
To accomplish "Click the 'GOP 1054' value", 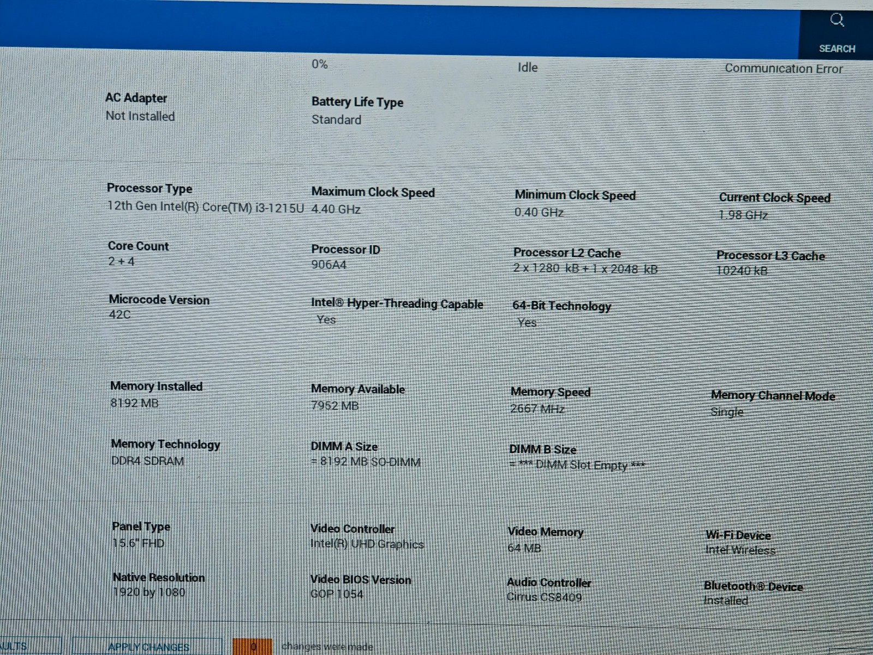I will (337, 594).
